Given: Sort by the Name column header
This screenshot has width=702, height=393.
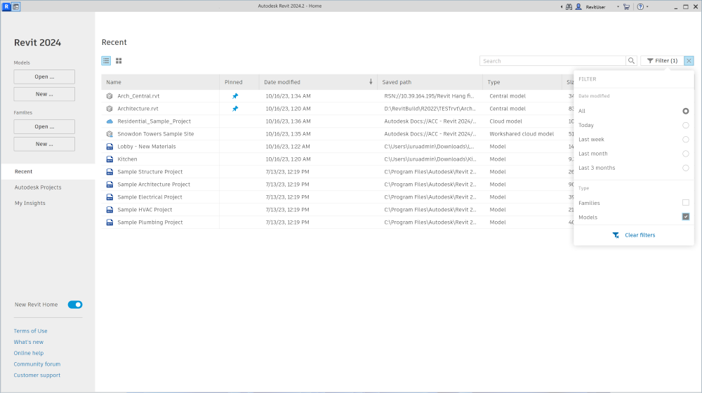Looking at the screenshot, I should click(x=160, y=82).
